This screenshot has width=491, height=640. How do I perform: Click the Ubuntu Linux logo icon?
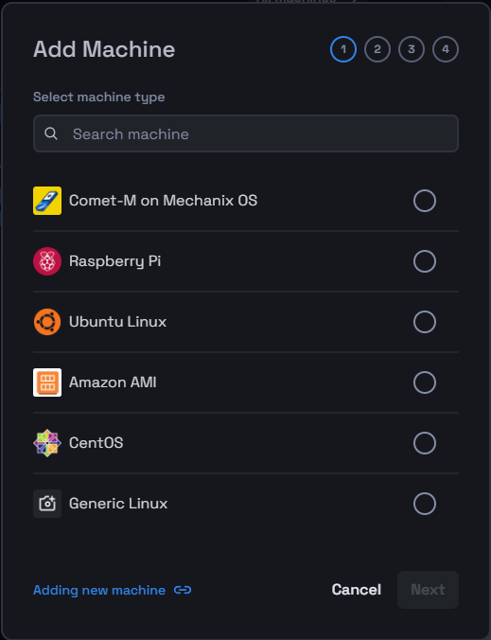47,322
